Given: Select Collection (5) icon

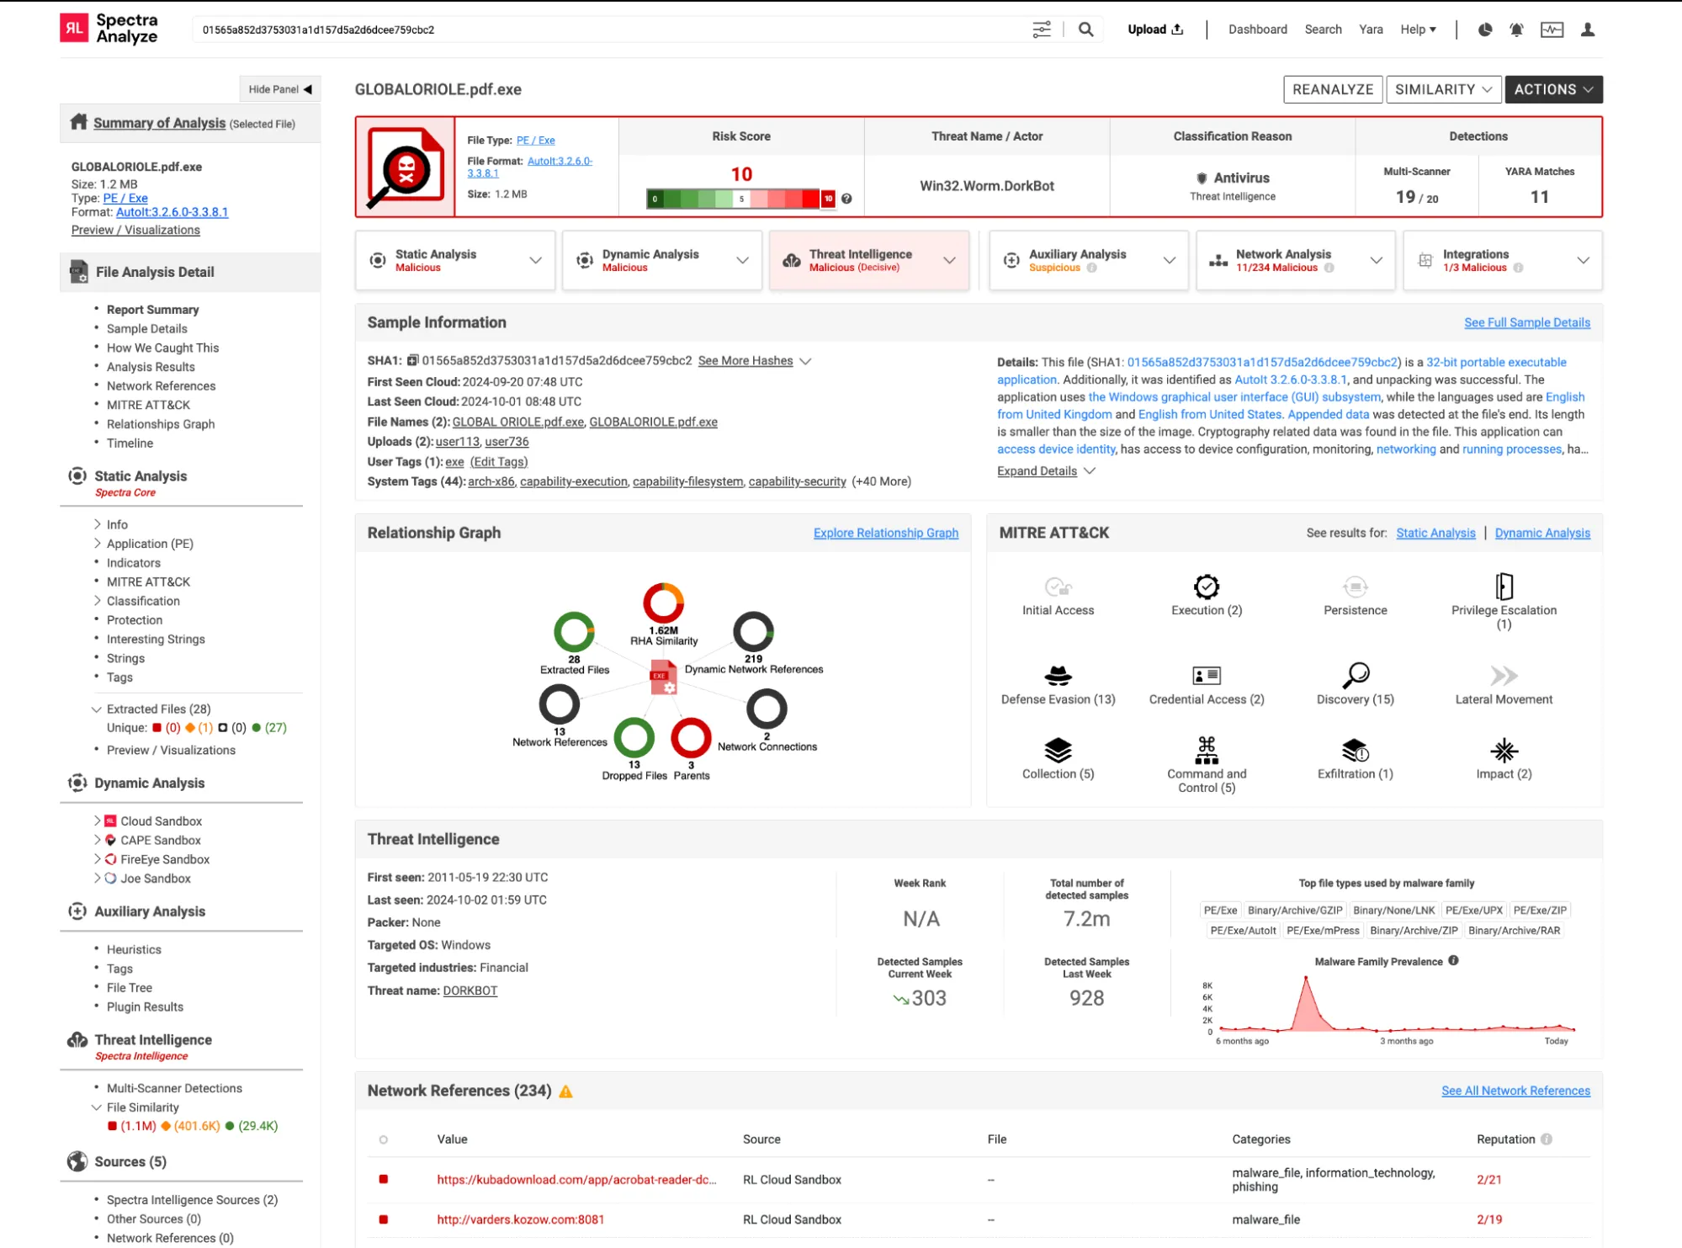Looking at the screenshot, I should [x=1058, y=750].
